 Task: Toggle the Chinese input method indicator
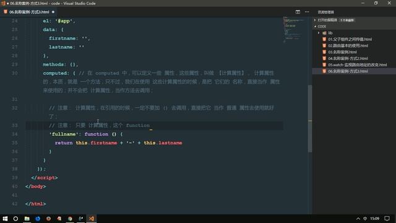(x=365, y=219)
